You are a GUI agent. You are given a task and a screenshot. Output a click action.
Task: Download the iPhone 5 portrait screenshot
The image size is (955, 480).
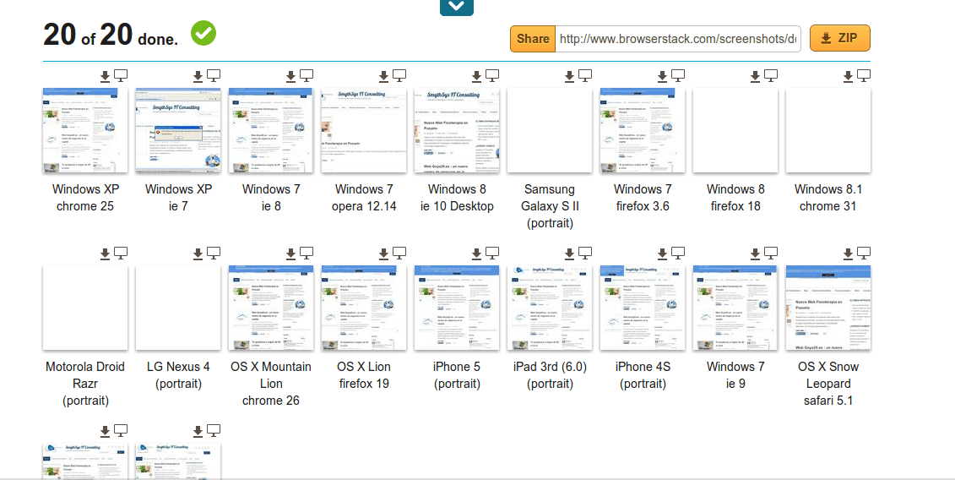coord(476,254)
